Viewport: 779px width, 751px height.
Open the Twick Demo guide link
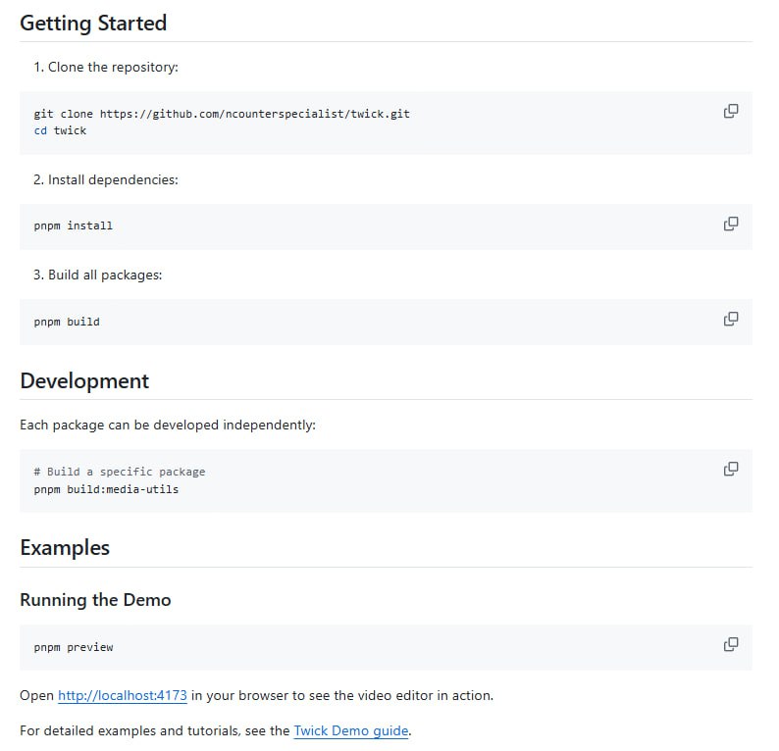(x=350, y=730)
